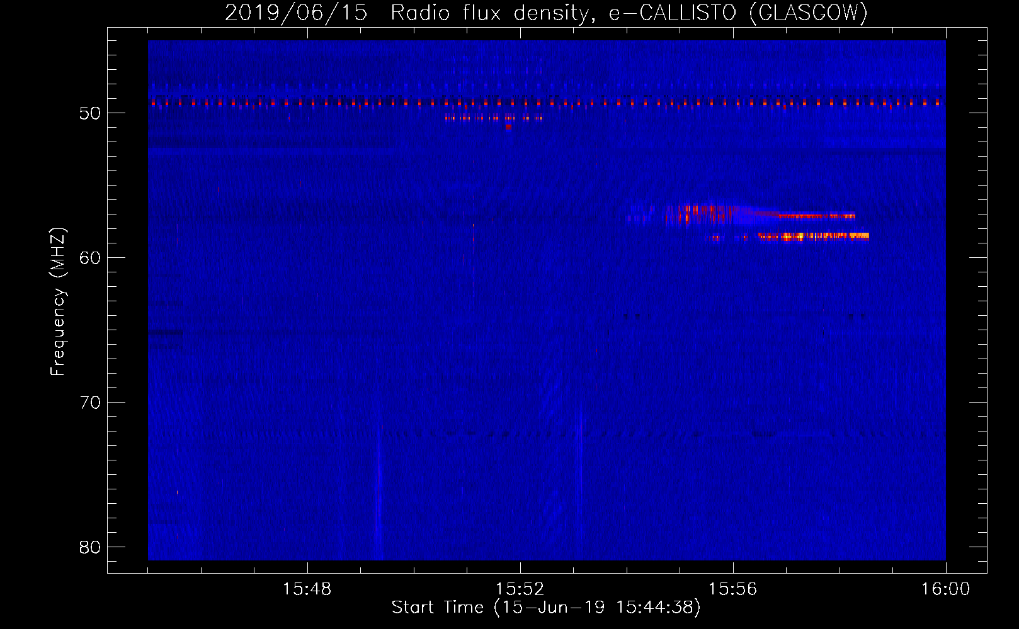Click the 16:00 time tick label
The width and height of the screenshot is (1019, 629).
click(x=946, y=589)
